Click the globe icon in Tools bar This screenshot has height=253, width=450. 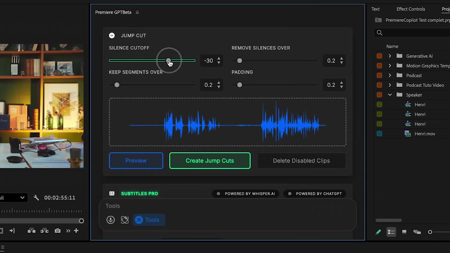[x=125, y=220]
